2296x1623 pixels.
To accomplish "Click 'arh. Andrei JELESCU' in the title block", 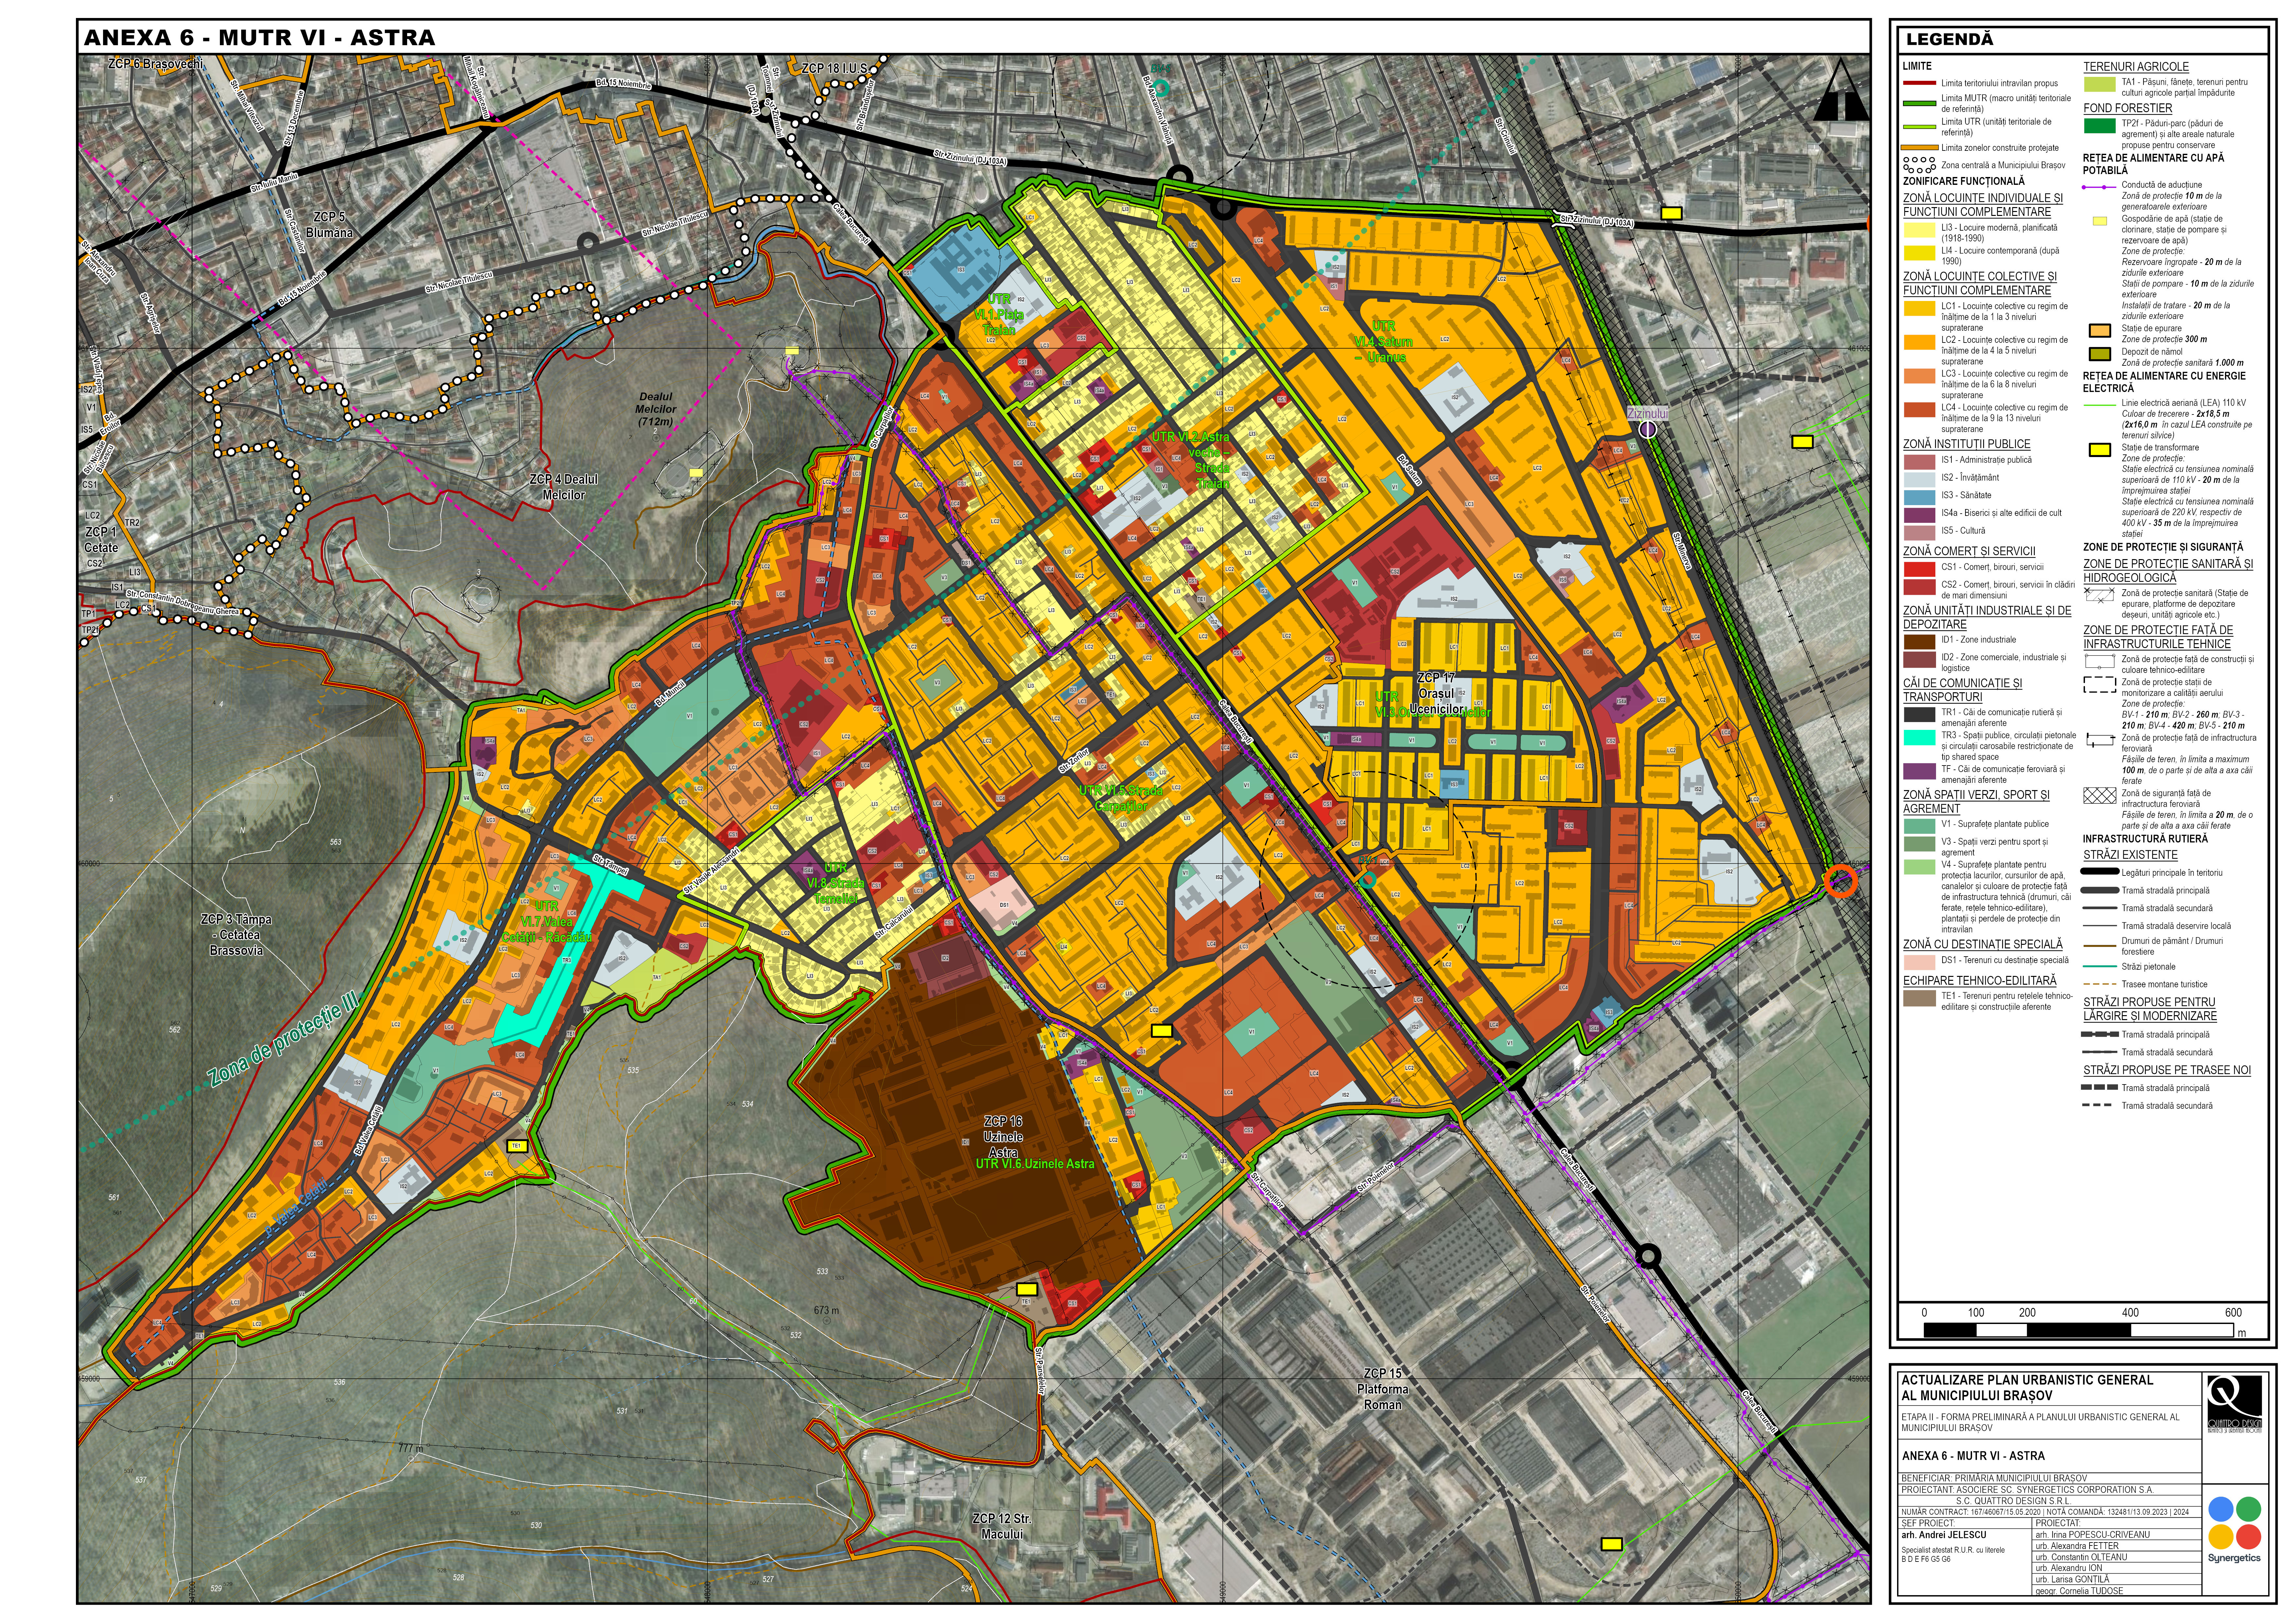I will coord(1944,1535).
